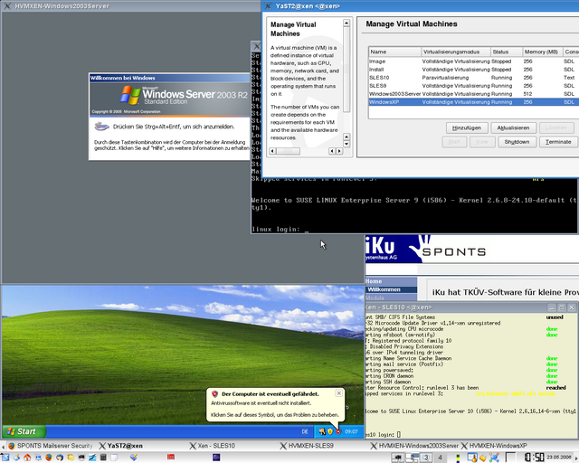Click the Klipper clipboard tray icon
The image size is (579, 463).
[x=483, y=458]
